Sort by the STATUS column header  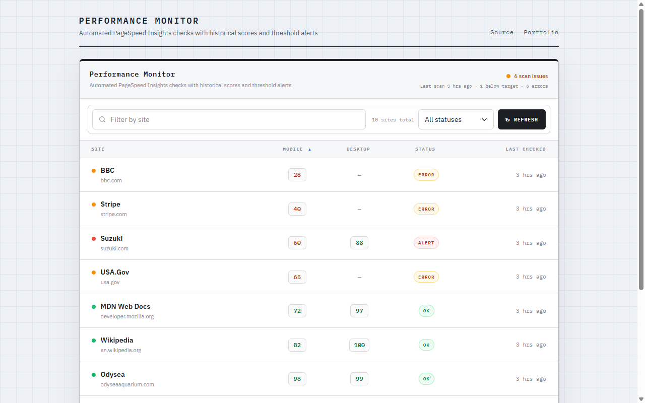click(425, 149)
